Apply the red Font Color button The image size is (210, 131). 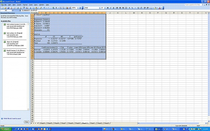[x=160, y=8]
